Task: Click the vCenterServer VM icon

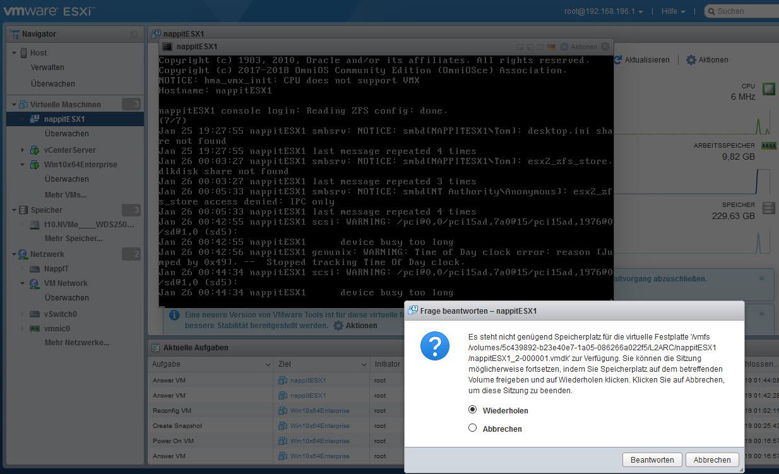Action: tap(35, 150)
